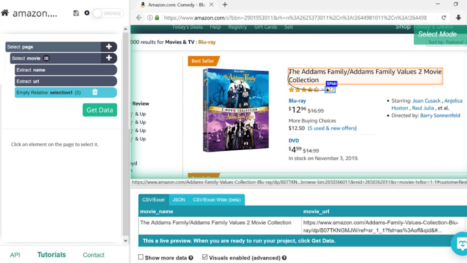Go back with browser back arrow

tap(139, 18)
